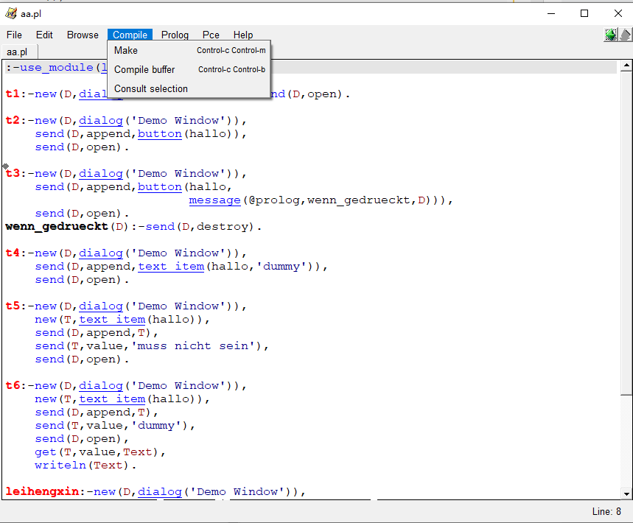Screen dimensions: 633x523
Task: Select Consult selection menu entry
Action: [150, 88]
